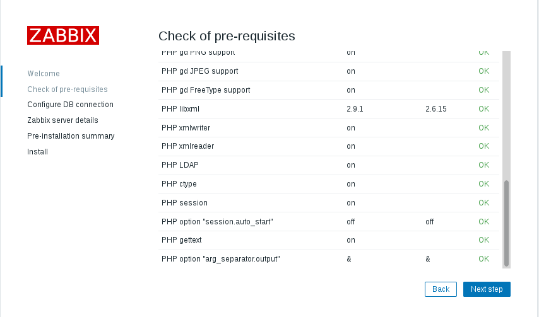The width and height of the screenshot is (539, 317).
Task: Select the Install step in the sidebar
Action: [x=38, y=152]
